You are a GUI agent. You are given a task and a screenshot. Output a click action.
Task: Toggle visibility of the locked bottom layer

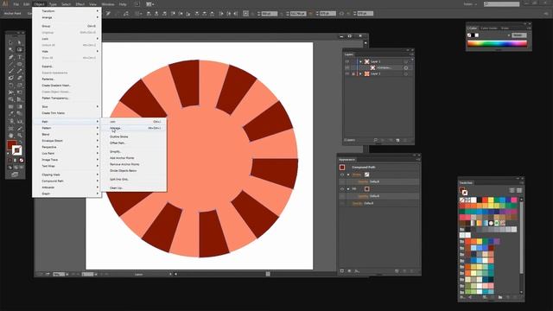coord(347,73)
